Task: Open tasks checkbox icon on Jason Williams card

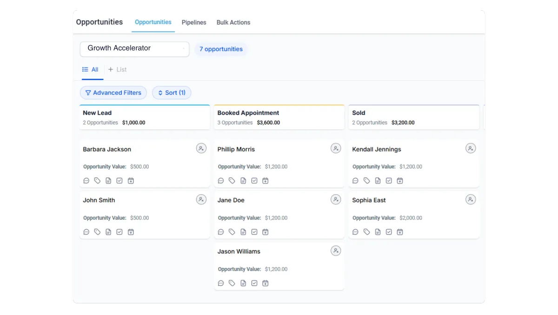Action: 254,283
